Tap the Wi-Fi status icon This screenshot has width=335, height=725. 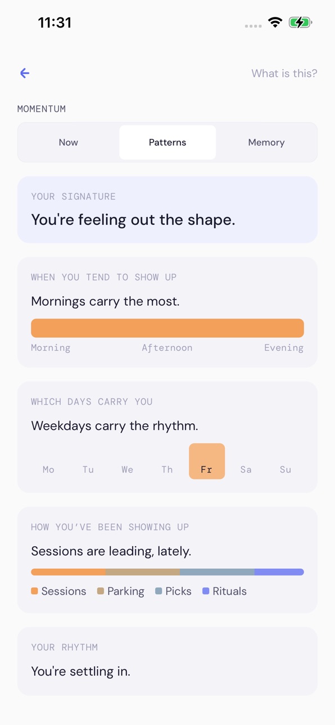pyautogui.click(x=275, y=22)
